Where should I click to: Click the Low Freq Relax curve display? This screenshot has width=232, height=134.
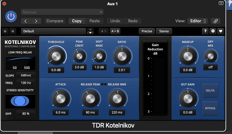[x=20, y=63]
